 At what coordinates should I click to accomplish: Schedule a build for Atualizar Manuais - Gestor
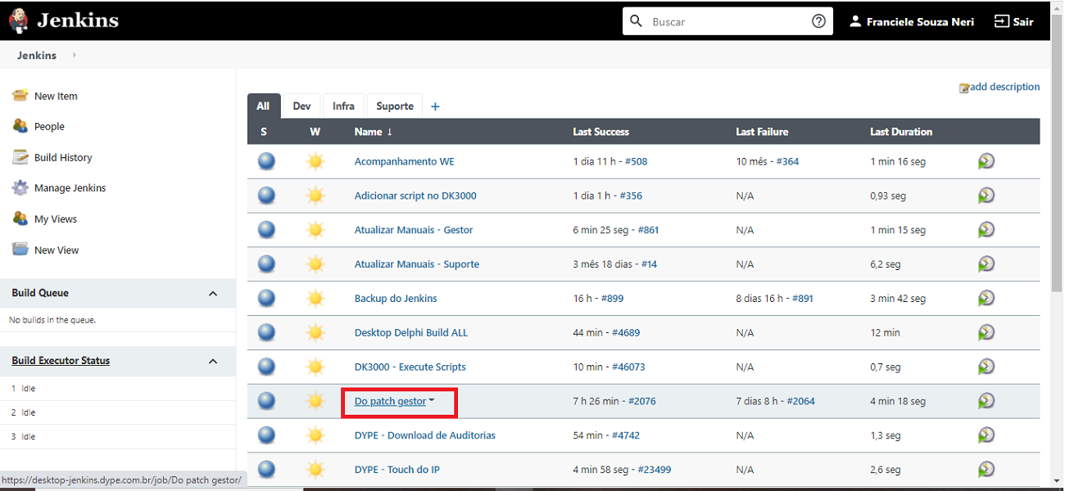(986, 230)
